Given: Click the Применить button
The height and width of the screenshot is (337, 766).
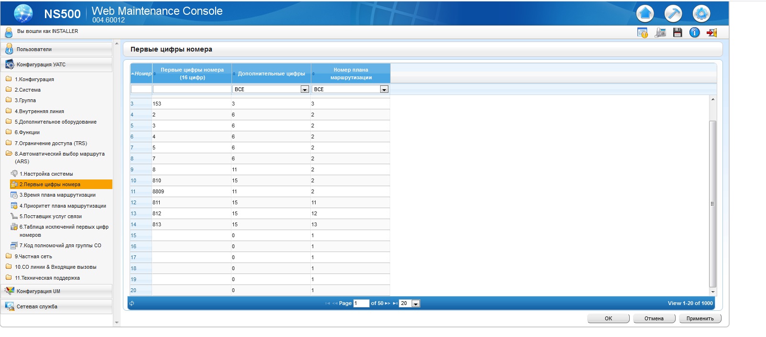Looking at the screenshot, I should pyautogui.click(x=700, y=318).
